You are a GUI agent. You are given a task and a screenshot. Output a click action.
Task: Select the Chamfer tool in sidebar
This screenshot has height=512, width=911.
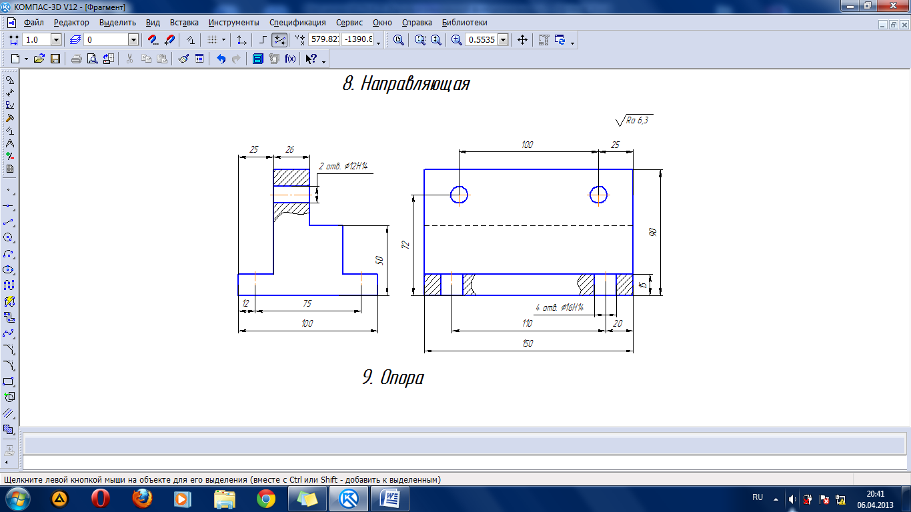coord(9,349)
